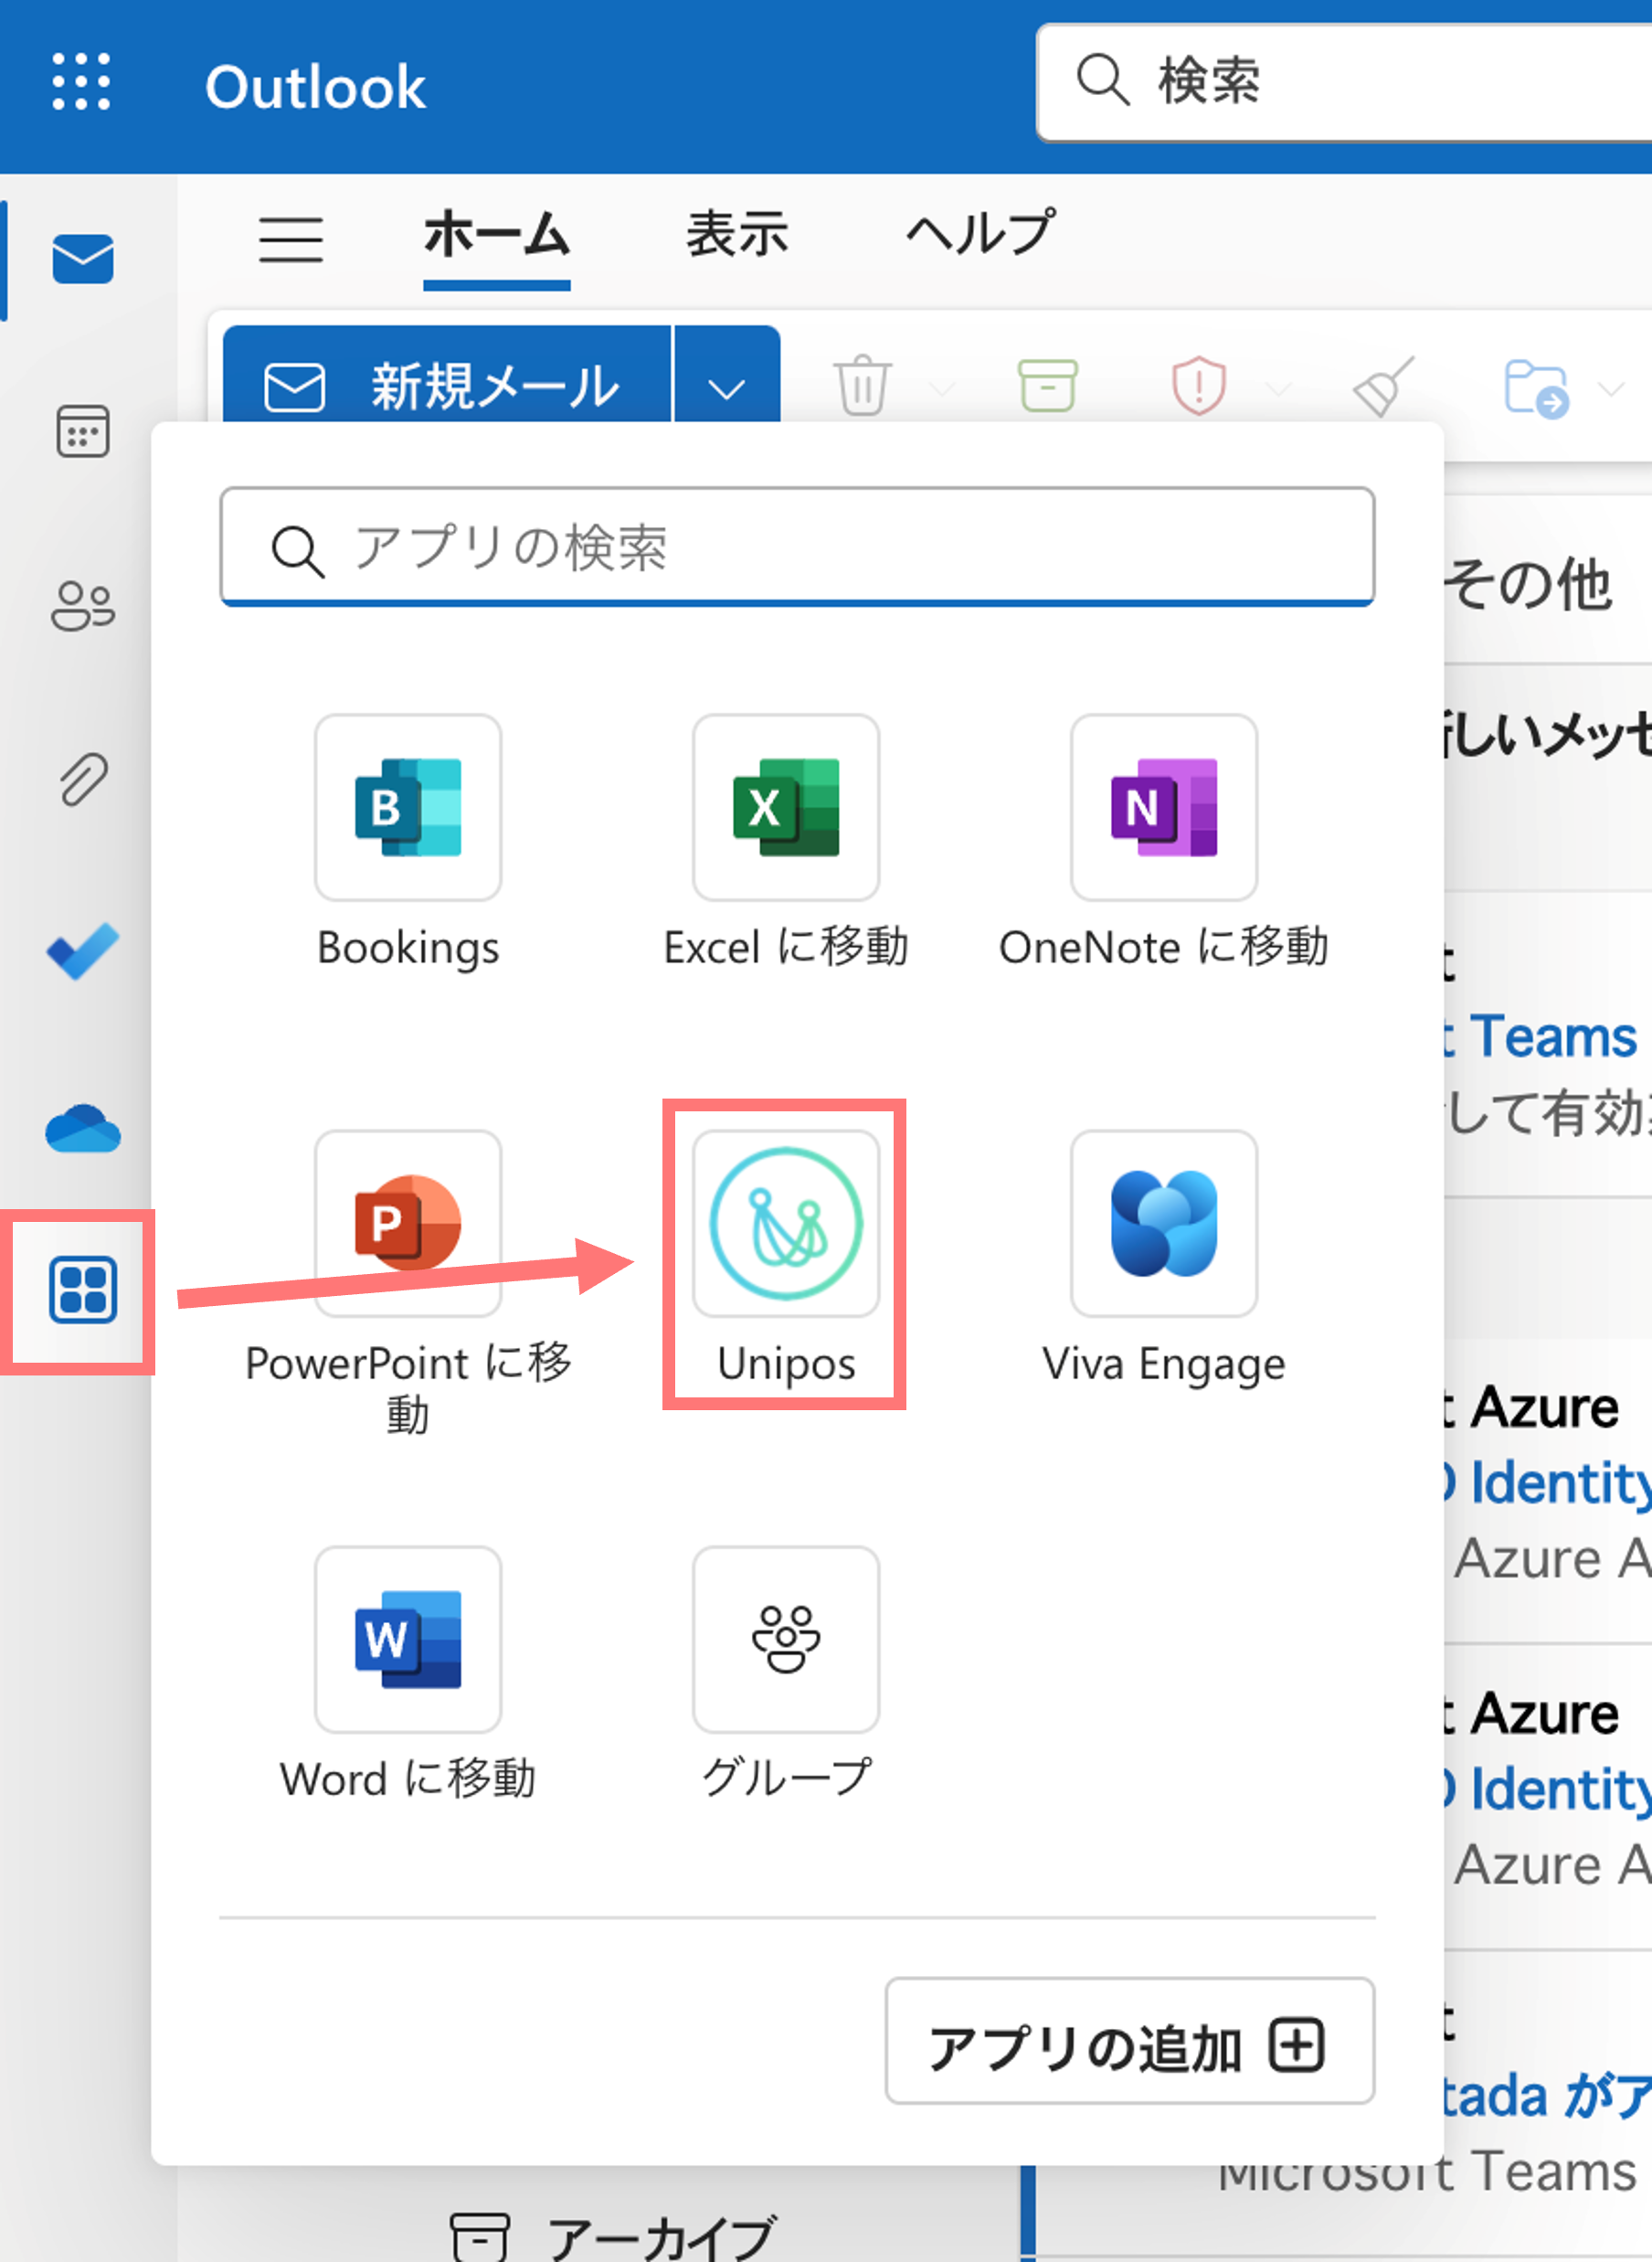Go to OneNote app tile

click(1164, 842)
